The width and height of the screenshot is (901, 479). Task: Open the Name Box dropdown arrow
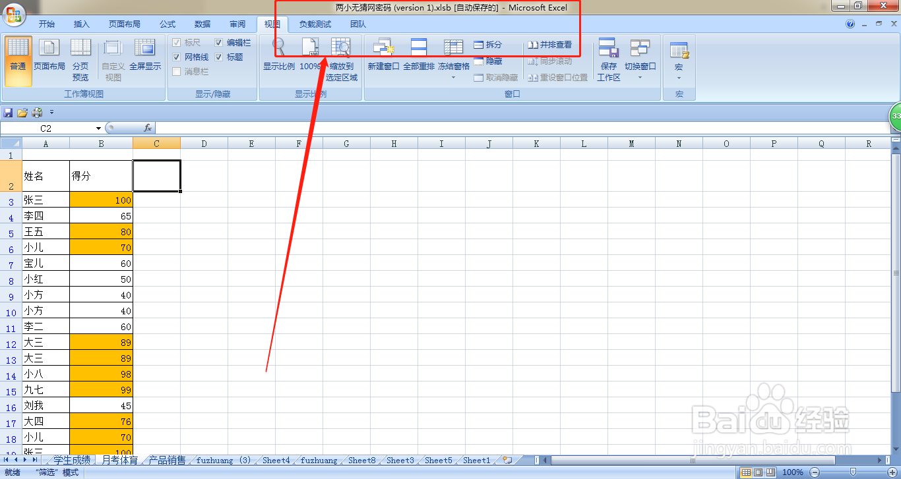pos(99,128)
